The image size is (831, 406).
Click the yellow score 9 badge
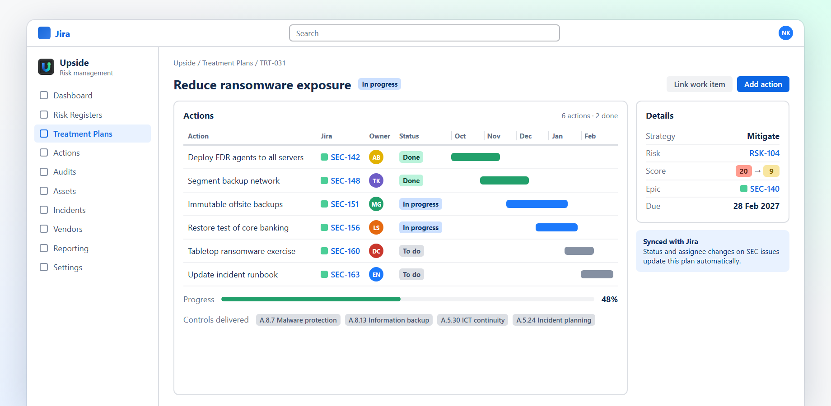point(771,171)
